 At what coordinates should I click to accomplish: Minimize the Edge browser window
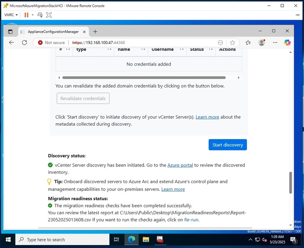pyautogui.click(x=260, y=31)
